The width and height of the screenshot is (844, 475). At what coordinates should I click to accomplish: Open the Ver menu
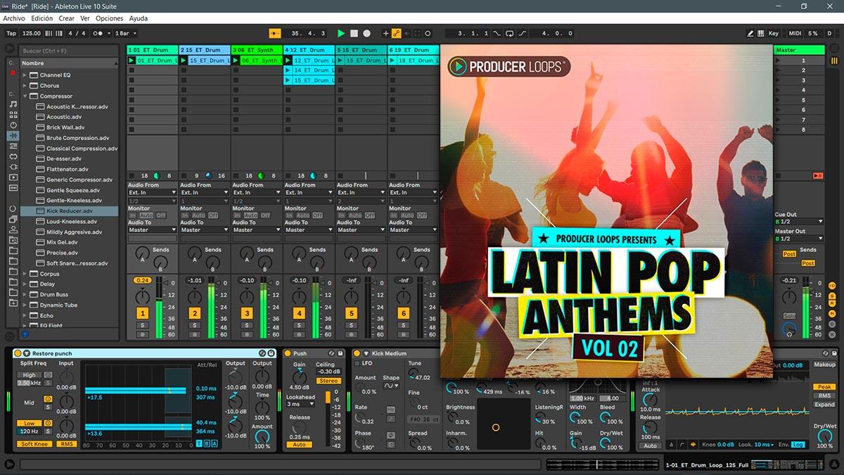(x=85, y=18)
